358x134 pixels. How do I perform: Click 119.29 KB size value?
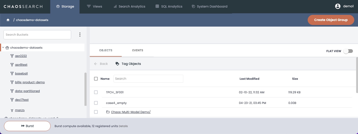[x=294, y=92]
